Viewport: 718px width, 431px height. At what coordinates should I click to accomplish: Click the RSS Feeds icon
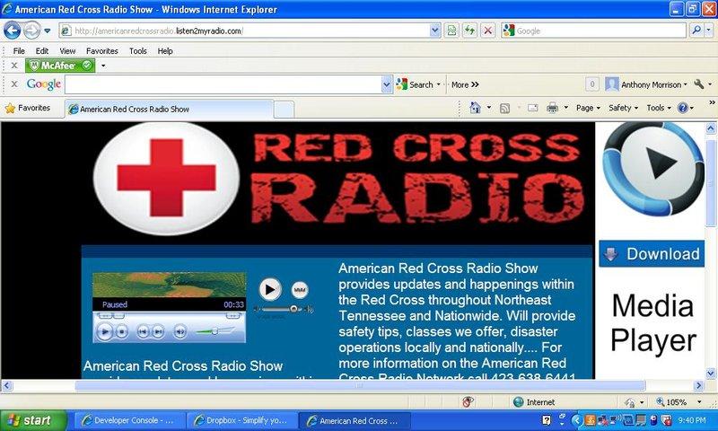(504, 108)
